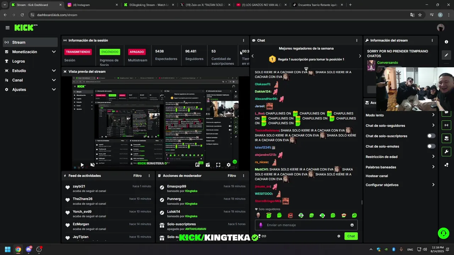Screen dimensions: 454x255
Task: Open chat settings gear beside Chat button
Action: [339, 236]
